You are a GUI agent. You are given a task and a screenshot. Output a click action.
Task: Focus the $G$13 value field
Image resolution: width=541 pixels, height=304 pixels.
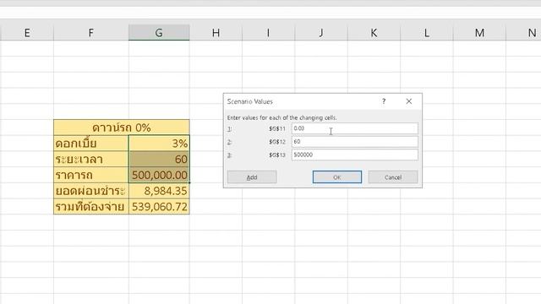(x=355, y=155)
